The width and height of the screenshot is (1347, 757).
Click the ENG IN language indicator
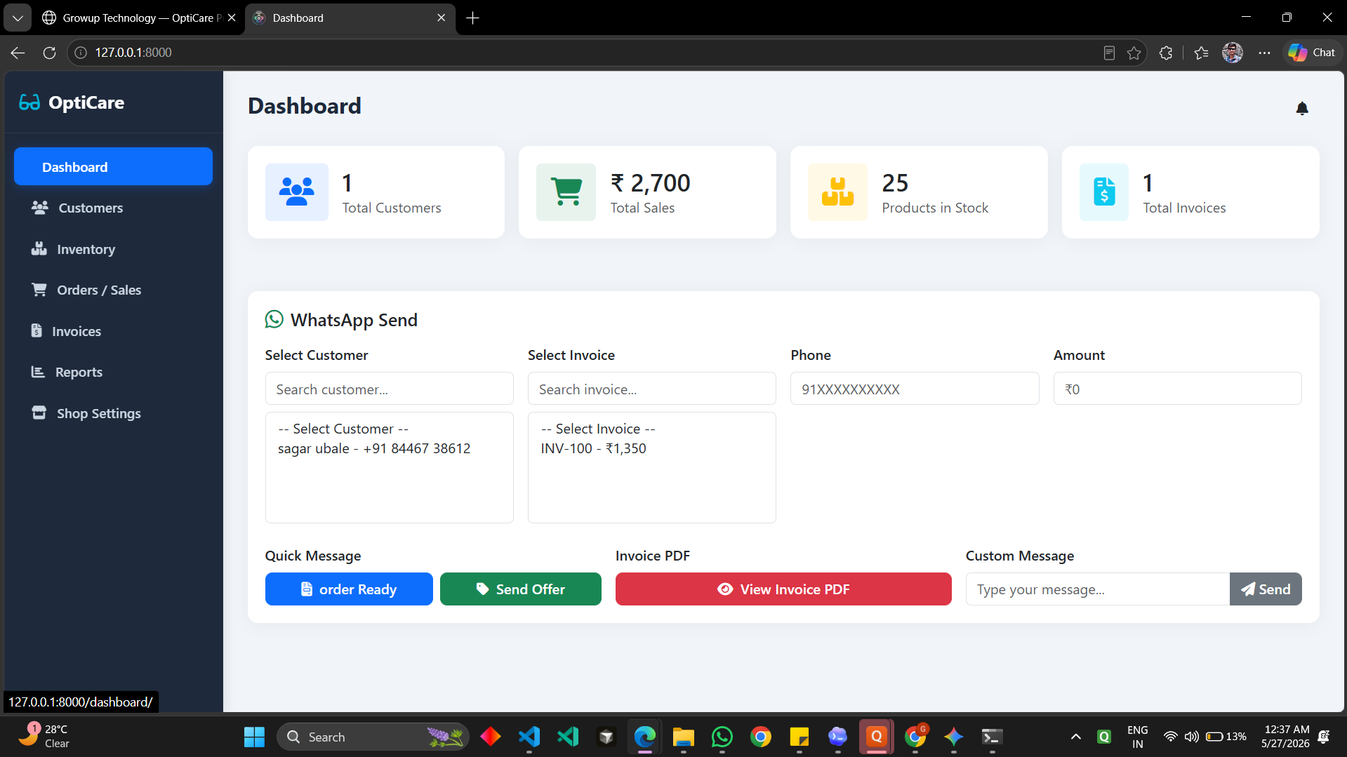[1137, 737]
